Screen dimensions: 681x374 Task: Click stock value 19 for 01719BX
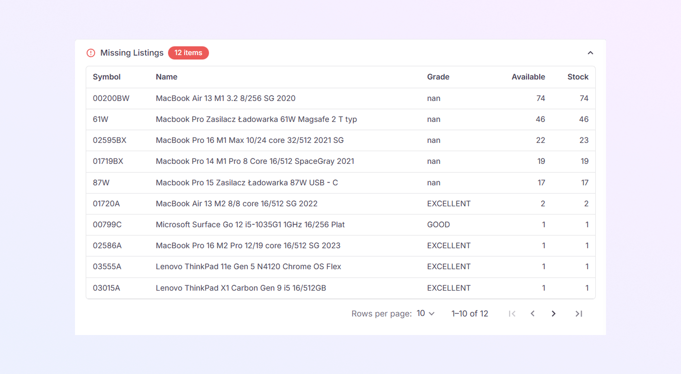(585, 161)
